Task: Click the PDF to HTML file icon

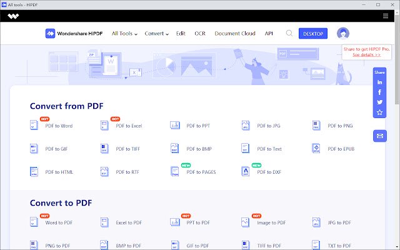Action: (x=34, y=172)
